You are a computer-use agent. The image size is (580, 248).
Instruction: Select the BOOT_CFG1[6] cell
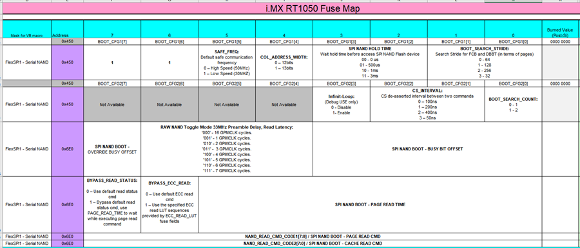pyautogui.click(x=169, y=42)
